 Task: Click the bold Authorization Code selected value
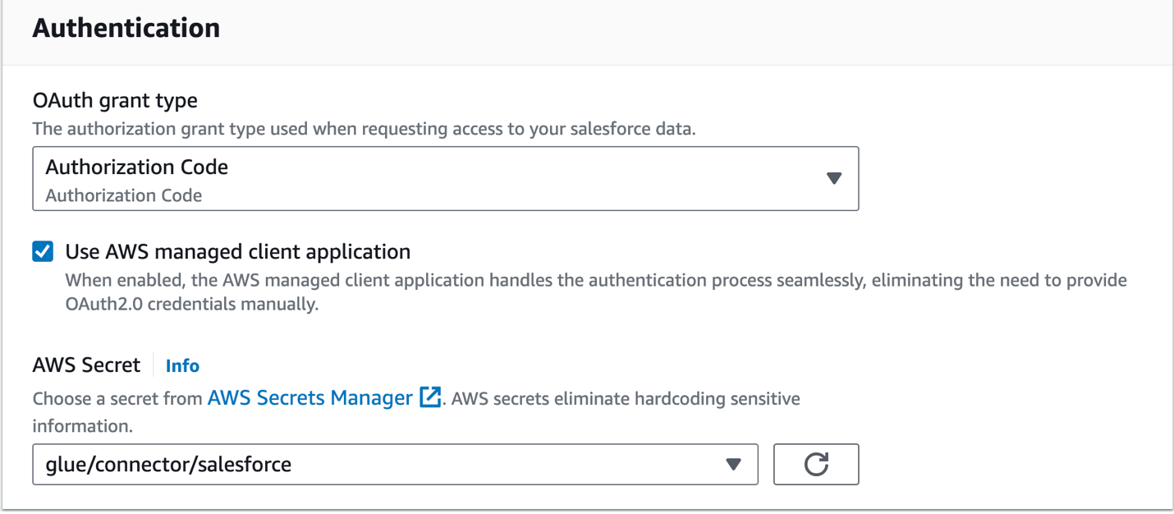tap(137, 168)
